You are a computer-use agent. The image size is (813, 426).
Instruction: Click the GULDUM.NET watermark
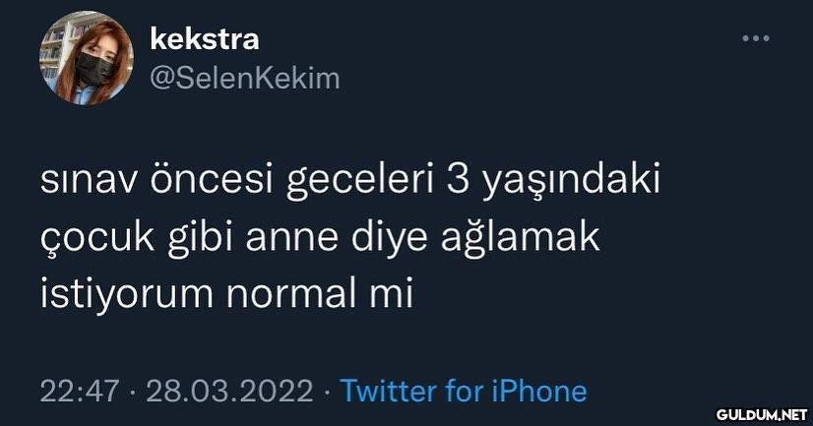click(762, 413)
